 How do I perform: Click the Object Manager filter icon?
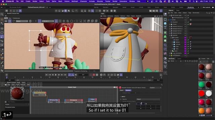212,13
